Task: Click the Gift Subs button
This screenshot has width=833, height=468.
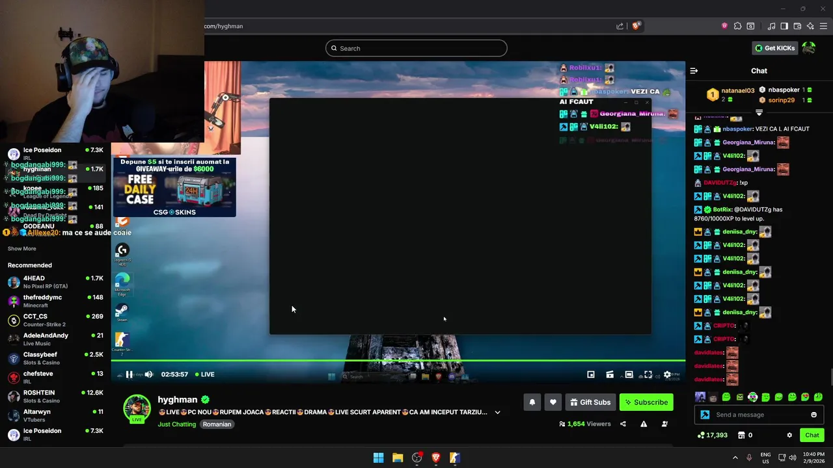Action: click(590, 402)
